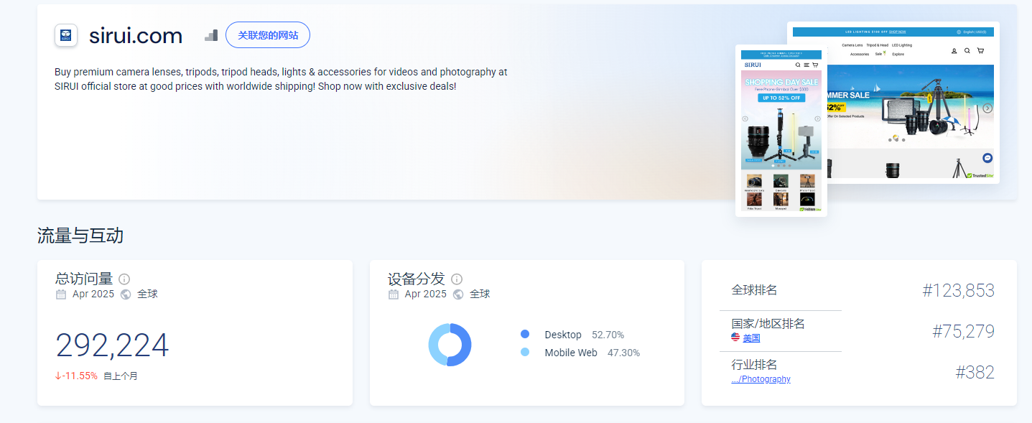Click the chat bubble icon in desktop preview
The height and width of the screenshot is (423, 1032).
[x=987, y=158]
